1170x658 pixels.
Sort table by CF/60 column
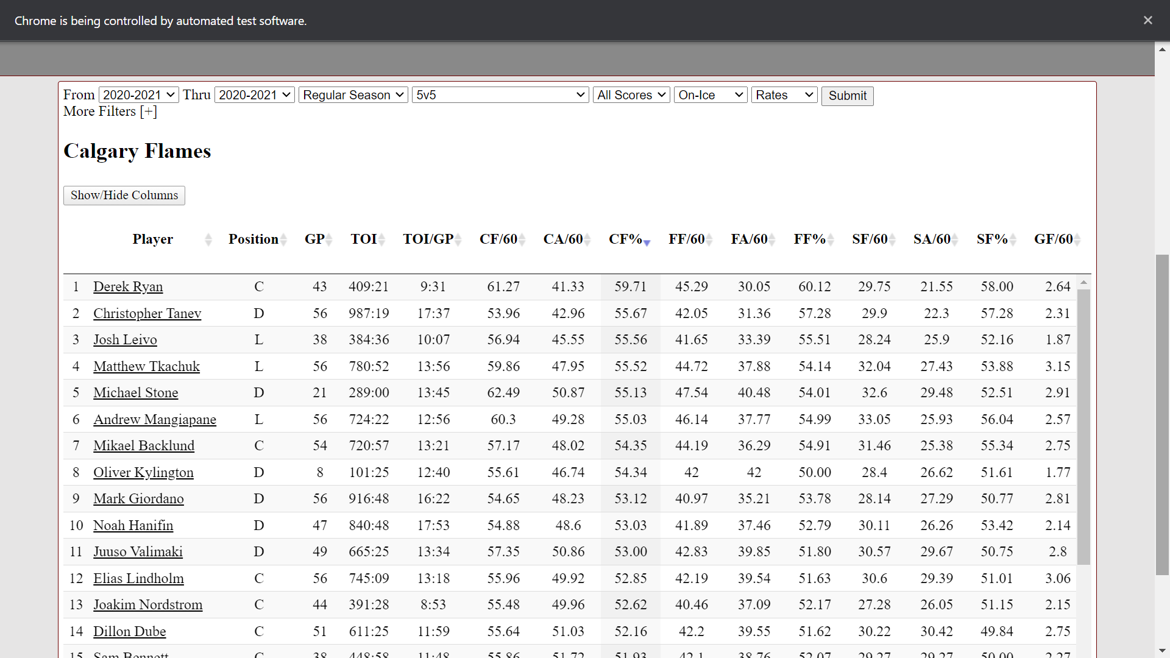pos(498,239)
